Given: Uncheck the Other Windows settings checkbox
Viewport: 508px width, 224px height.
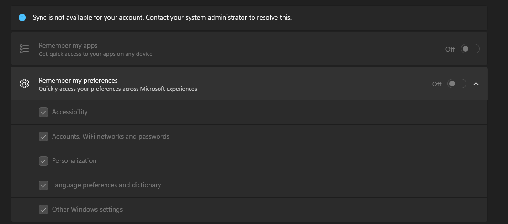Looking at the screenshot, I should (43, 210).
